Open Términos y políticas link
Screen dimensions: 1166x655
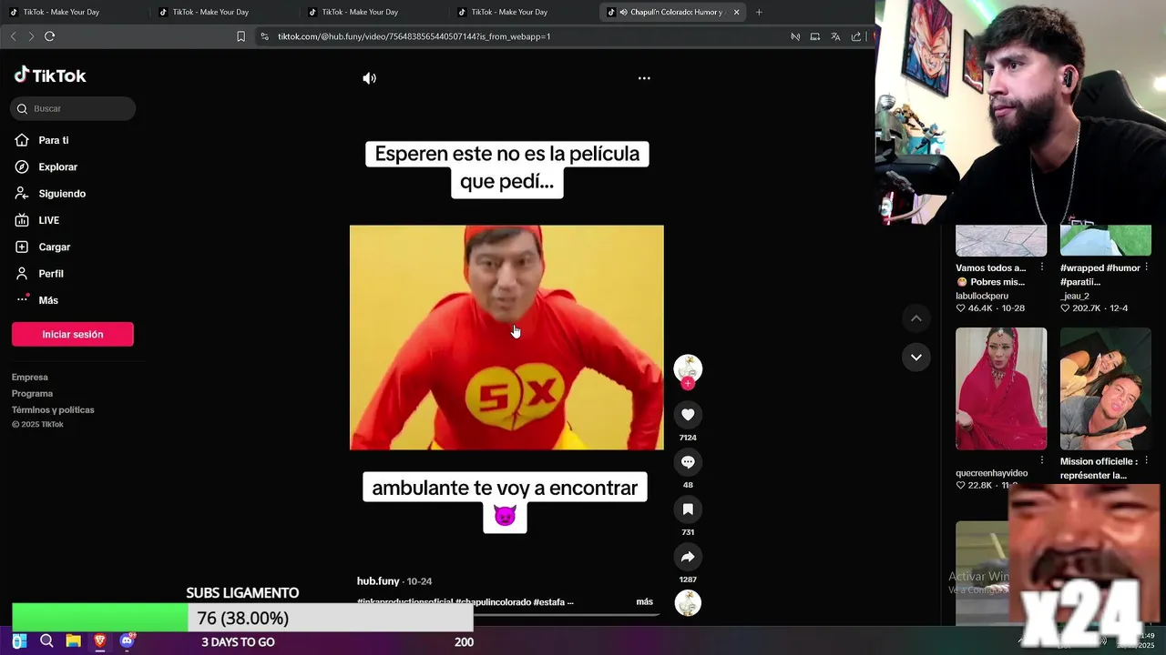pyautogui.click(x=53, y=410)
